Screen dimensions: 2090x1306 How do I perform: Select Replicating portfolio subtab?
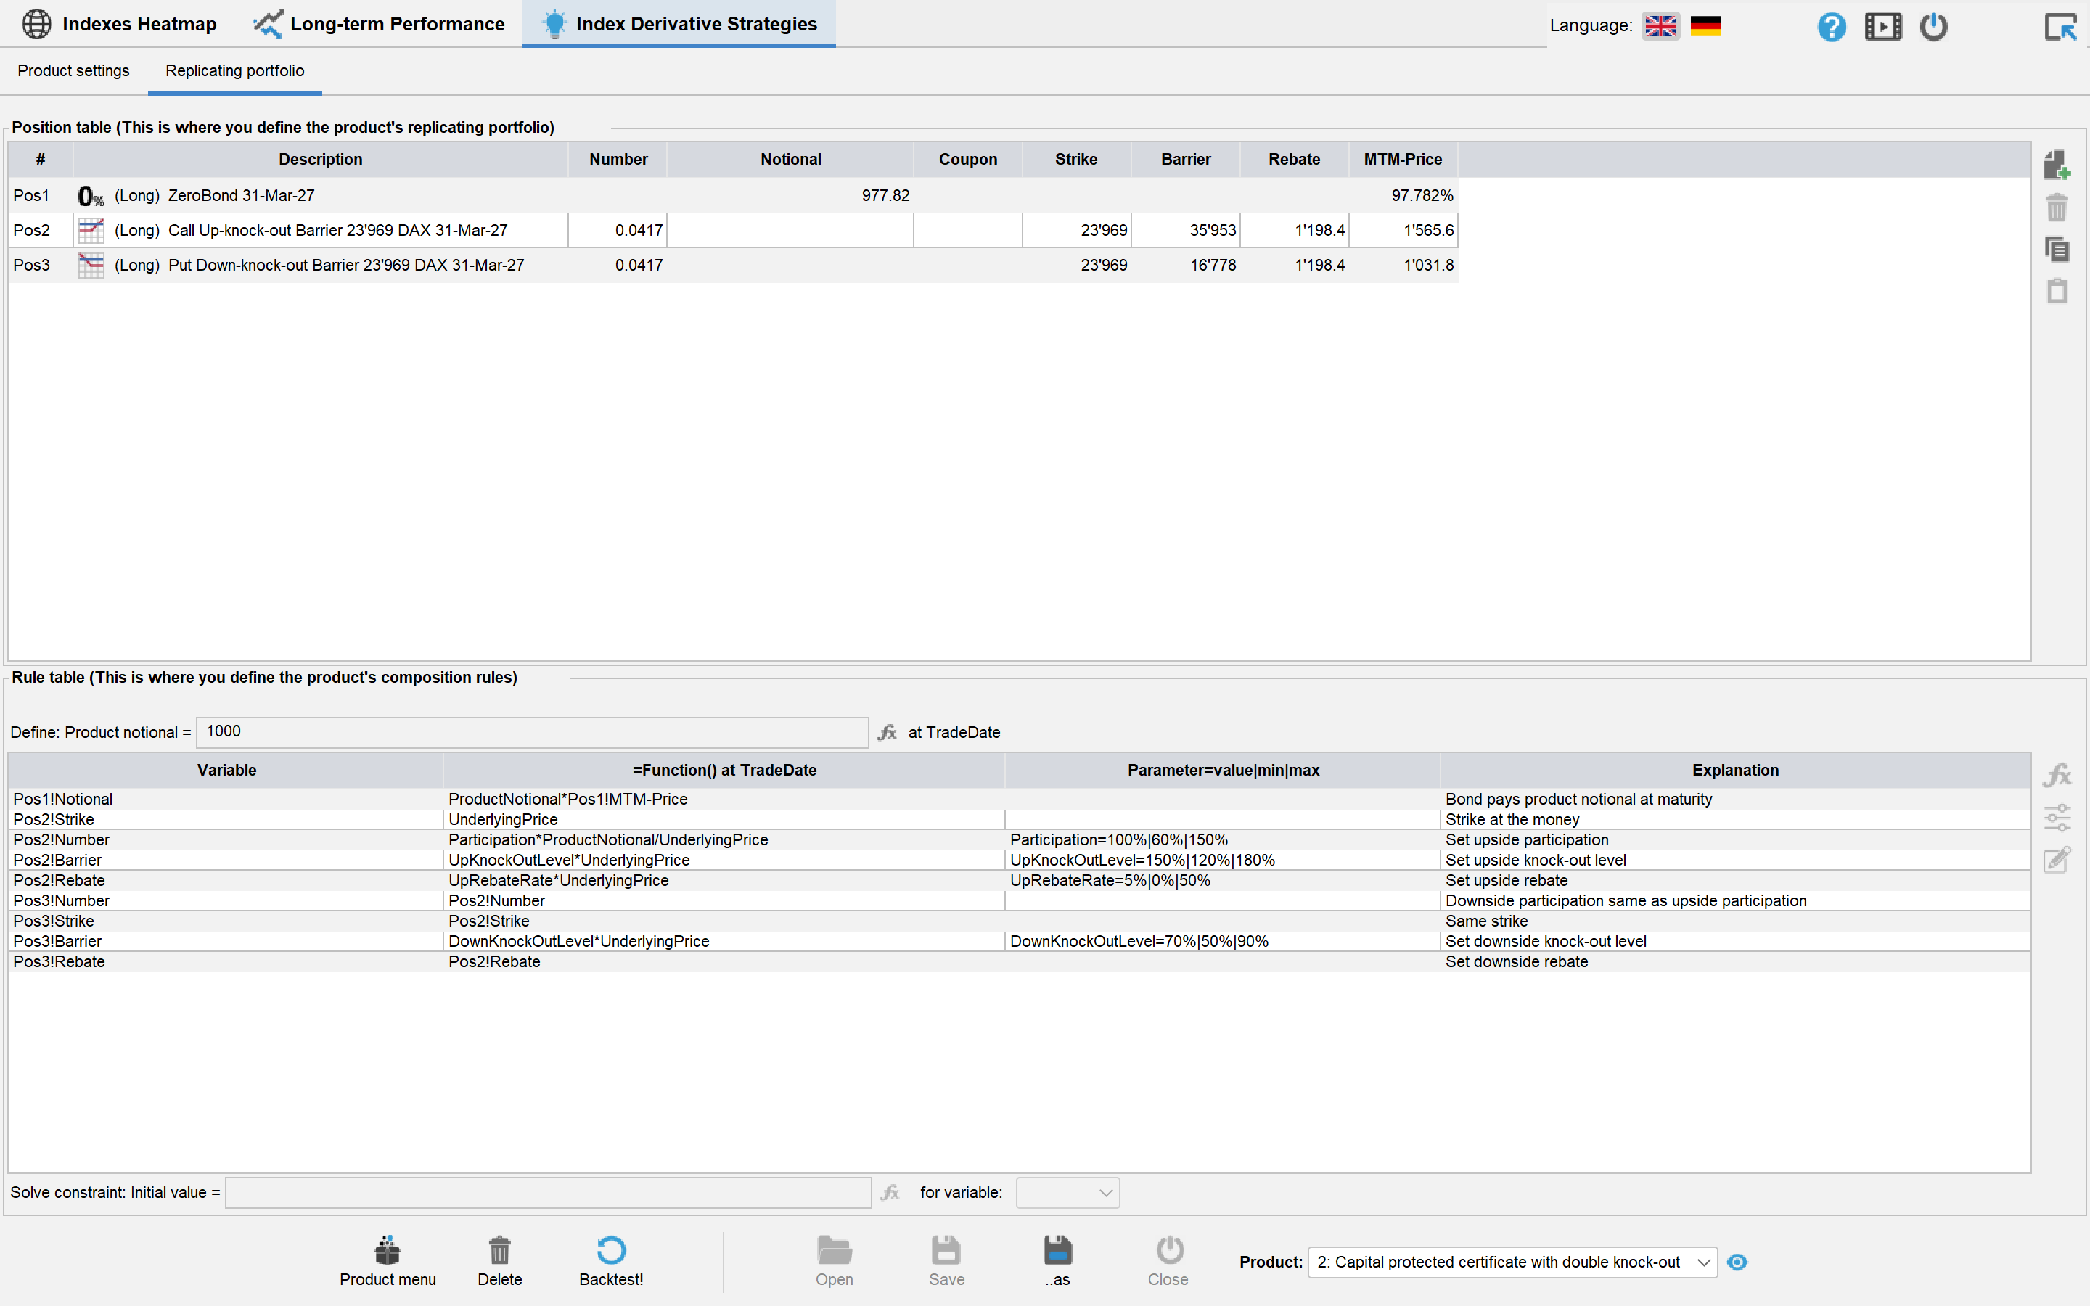(235, 71)
